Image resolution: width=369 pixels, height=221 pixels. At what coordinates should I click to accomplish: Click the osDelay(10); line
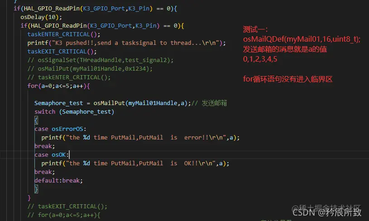tap(41, 17)
